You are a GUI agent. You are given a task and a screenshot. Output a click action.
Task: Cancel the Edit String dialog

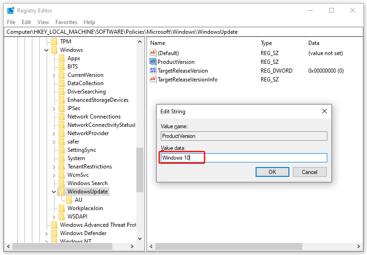pyautogui.click(x=309, y=172)
